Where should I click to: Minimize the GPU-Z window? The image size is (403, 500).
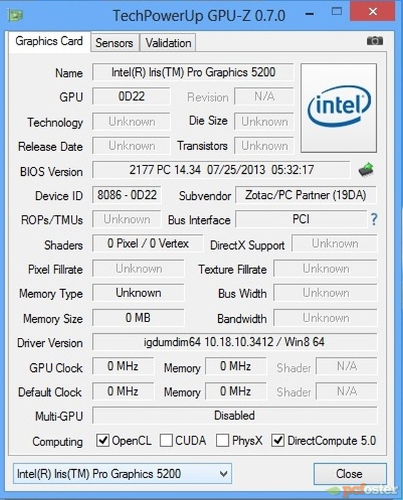point(309,14)
